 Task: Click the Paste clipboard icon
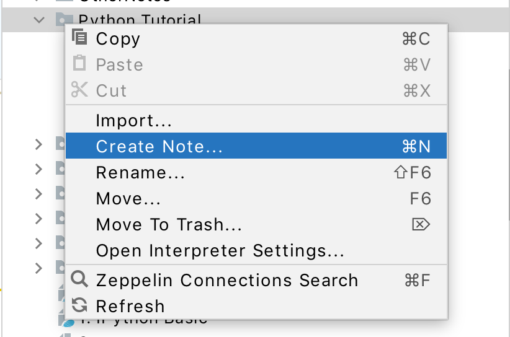[x=79, y=64]
